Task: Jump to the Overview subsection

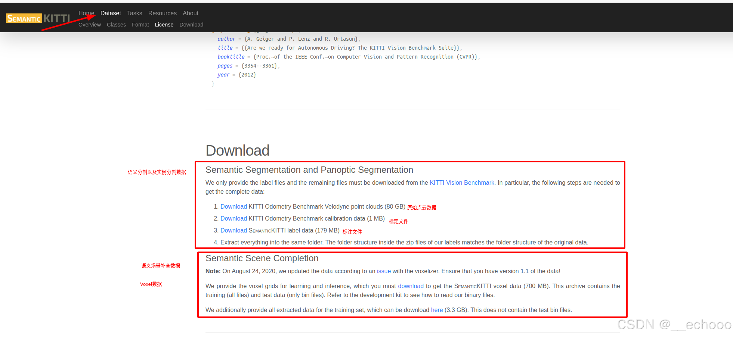Action: pos(90,25)
